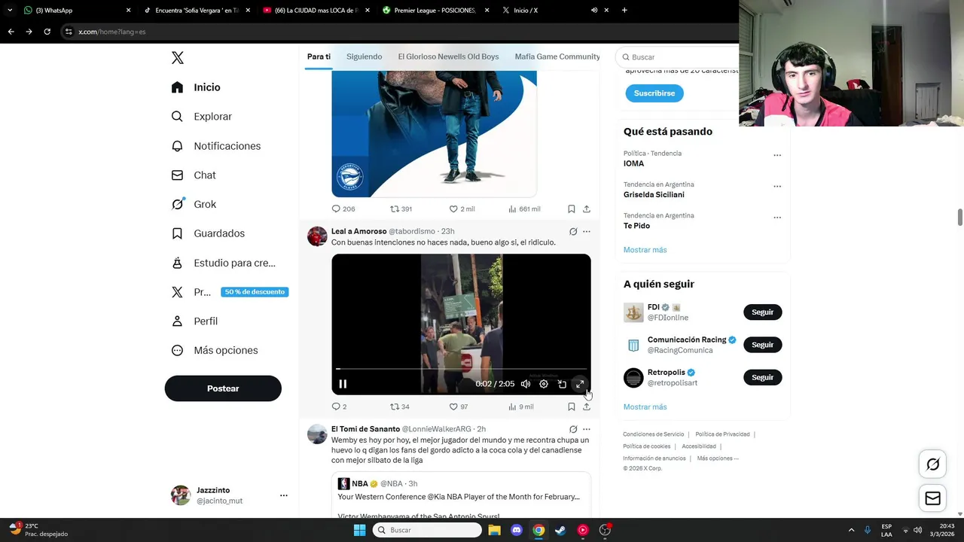Open options for Griselda Siciliani trend

click(x=777, y=186)
